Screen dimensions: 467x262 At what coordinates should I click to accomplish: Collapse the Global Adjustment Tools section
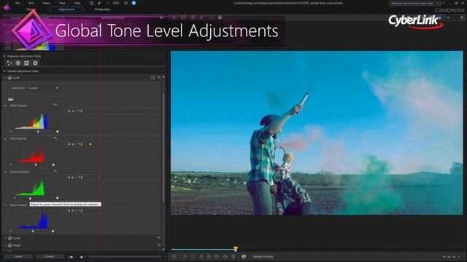click(x=4, y=71)
